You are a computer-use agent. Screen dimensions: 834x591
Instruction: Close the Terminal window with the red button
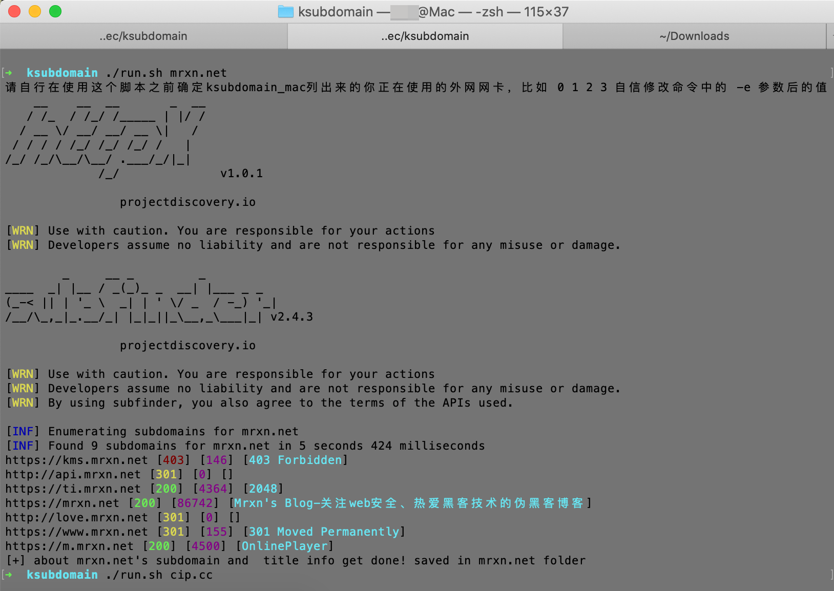pos(14,11)
